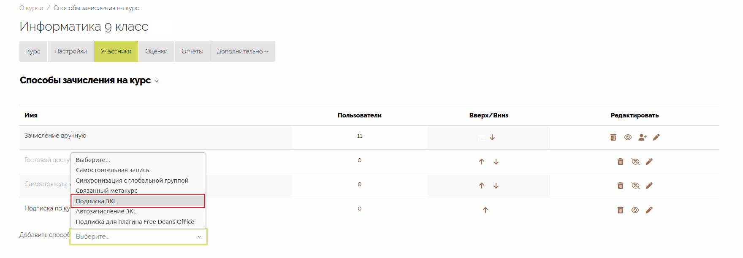The image size is (743, 258).
Task: Open 'Способы зачисления на курс' heading dropdown
Action: [157, 81]
